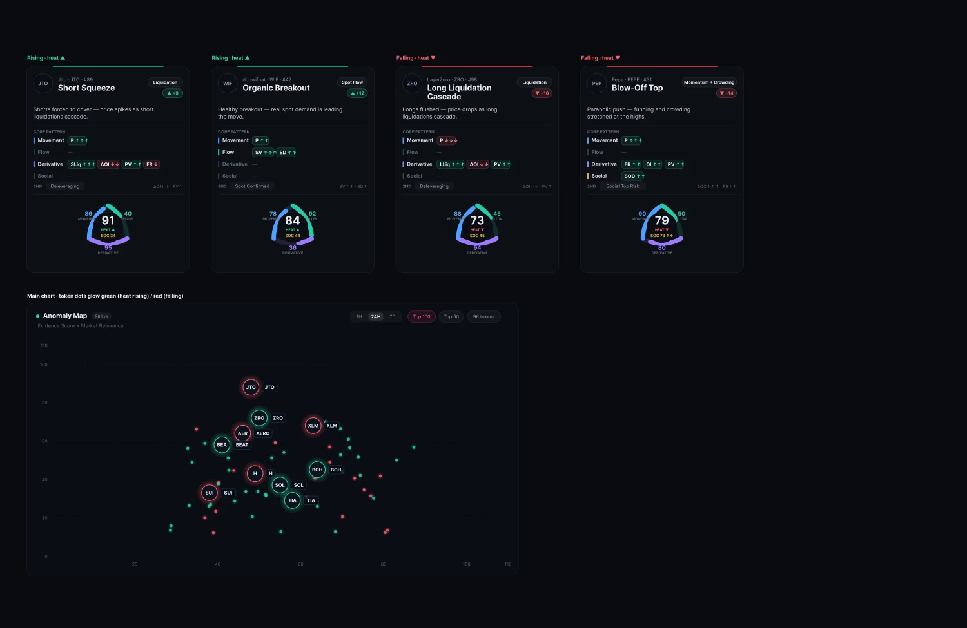
Task: Select the JTO bubble on Anomaly Map
Action: click(251, 387)
